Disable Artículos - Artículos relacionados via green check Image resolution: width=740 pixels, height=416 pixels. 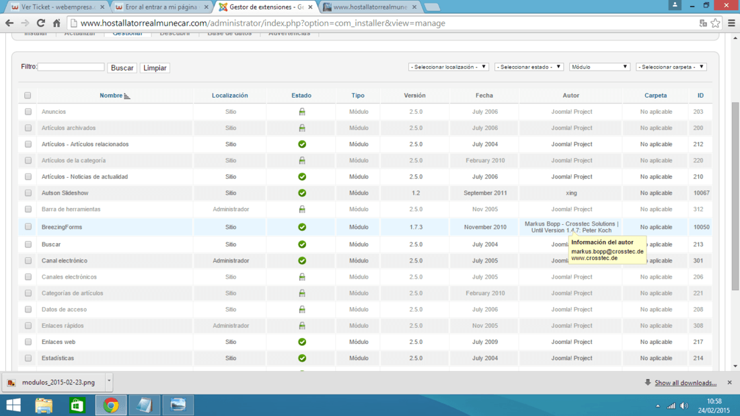[x=302, y=144]
